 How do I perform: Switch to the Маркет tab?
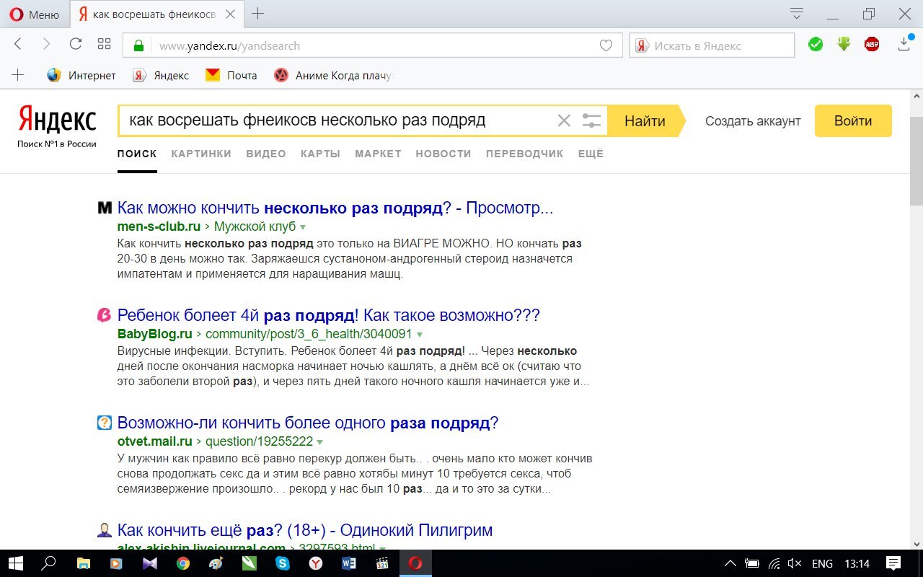[x=378, y=154]
